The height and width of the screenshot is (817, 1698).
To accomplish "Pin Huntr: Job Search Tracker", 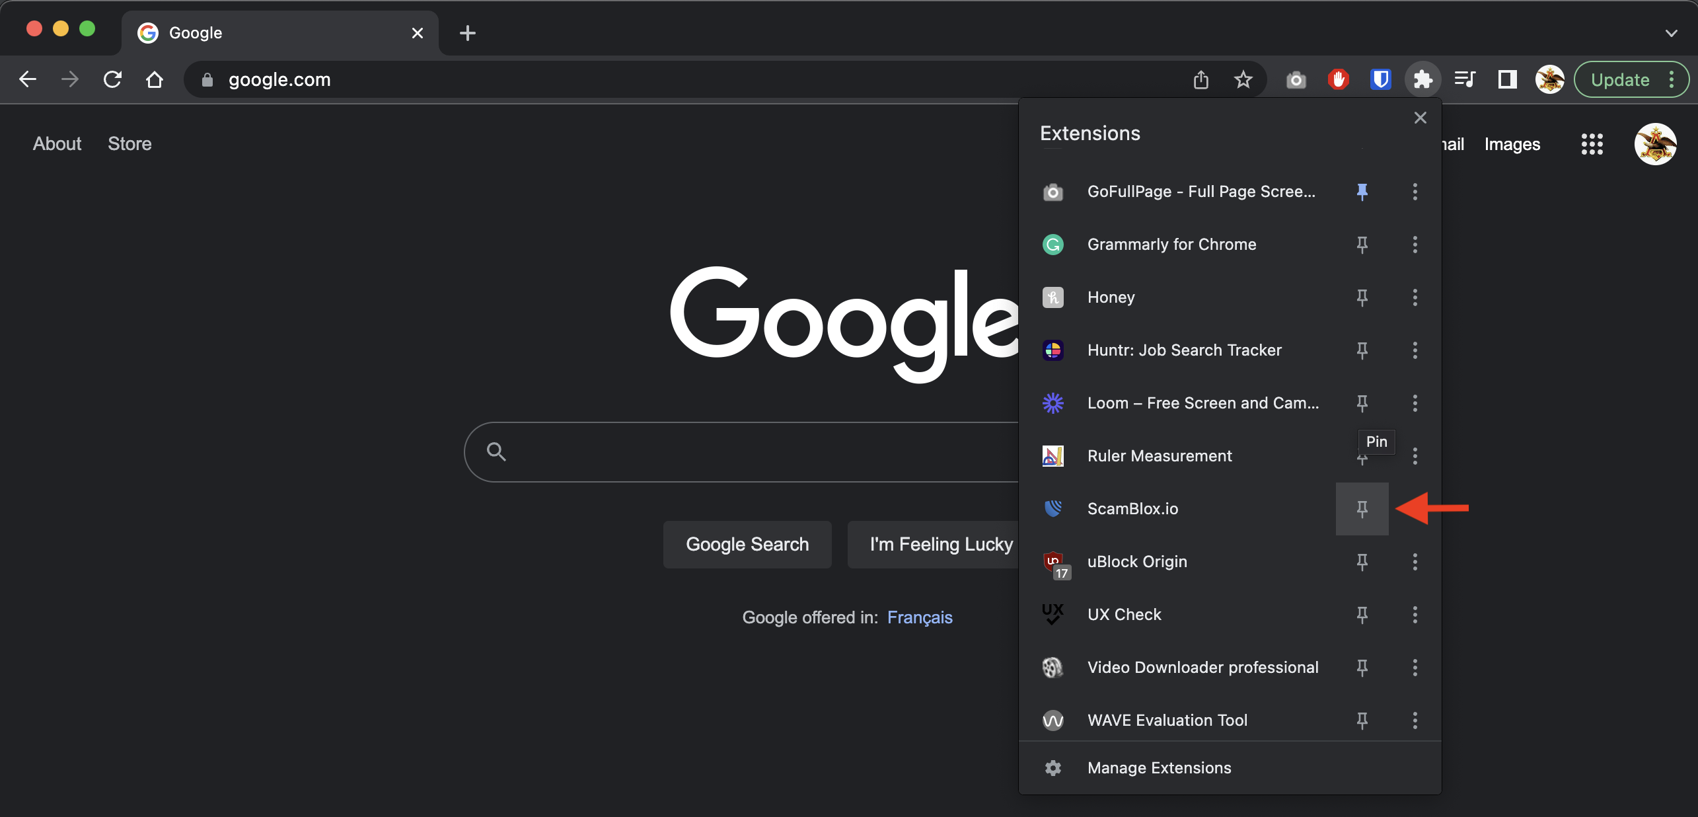I will pyautogui.click(x=1362, y=350).
